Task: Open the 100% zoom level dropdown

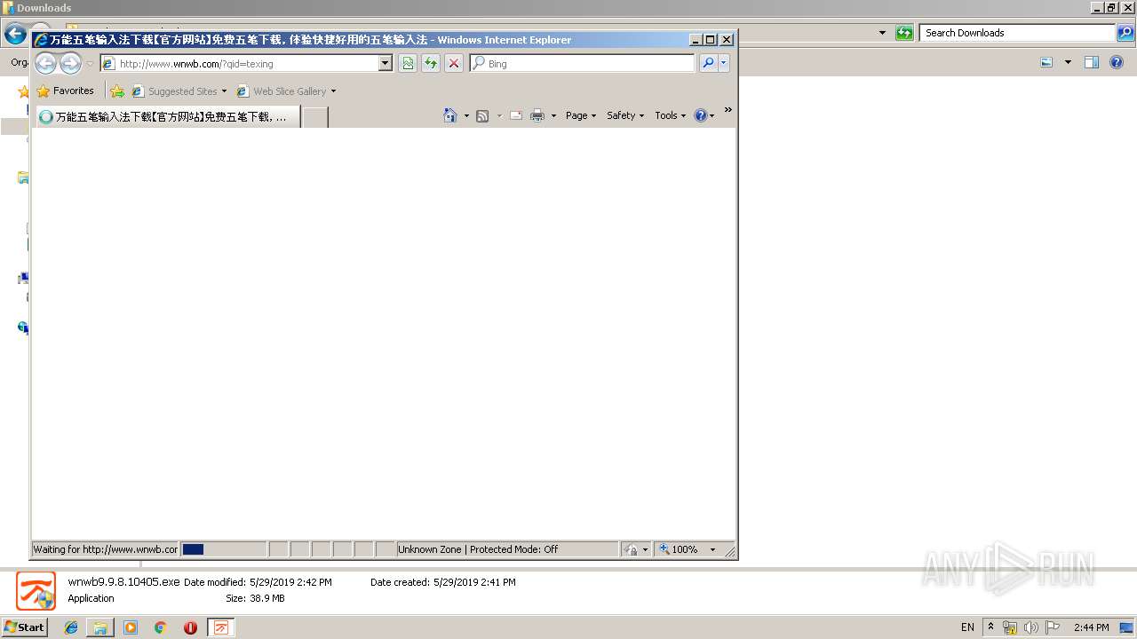Action: pos(712,549)
